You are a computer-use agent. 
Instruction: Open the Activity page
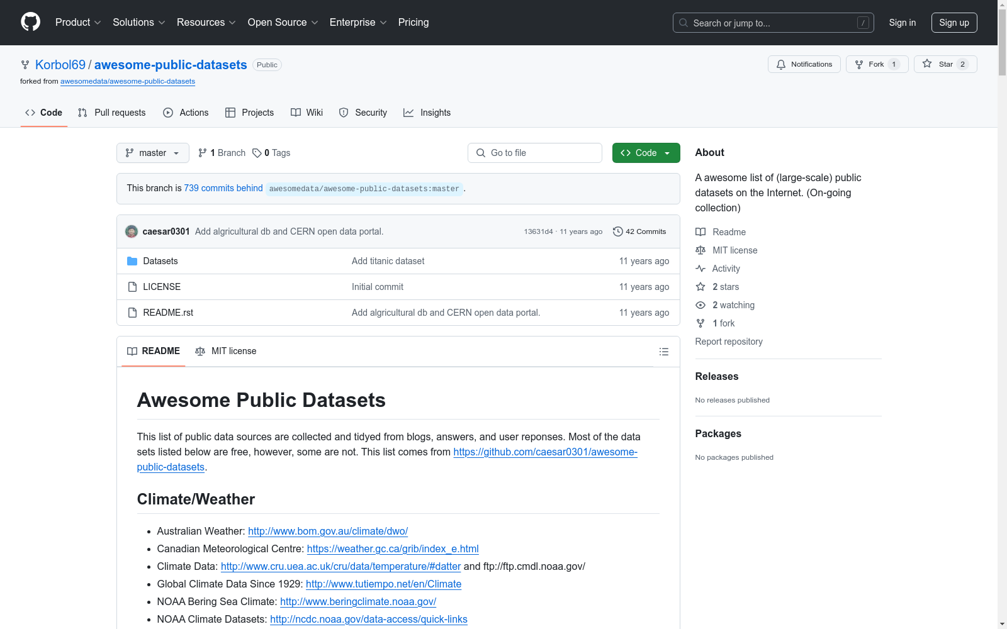pyautogui.click(x=717, y=269)
